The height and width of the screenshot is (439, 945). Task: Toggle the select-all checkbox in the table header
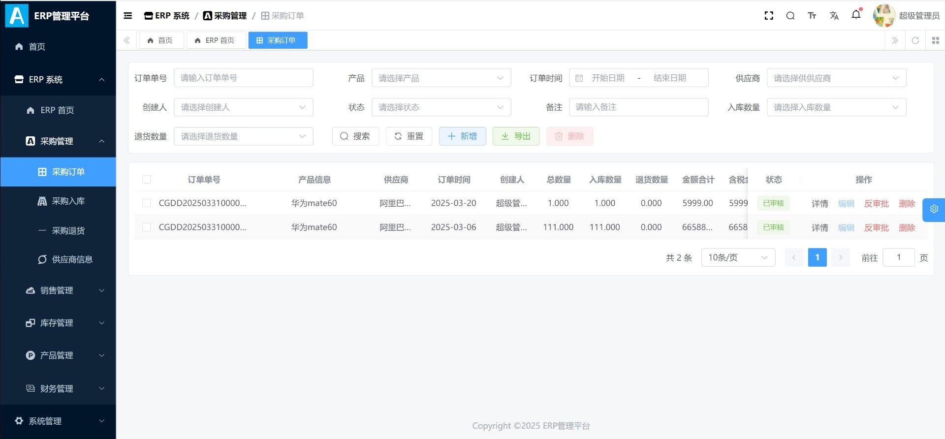[147, 180]
